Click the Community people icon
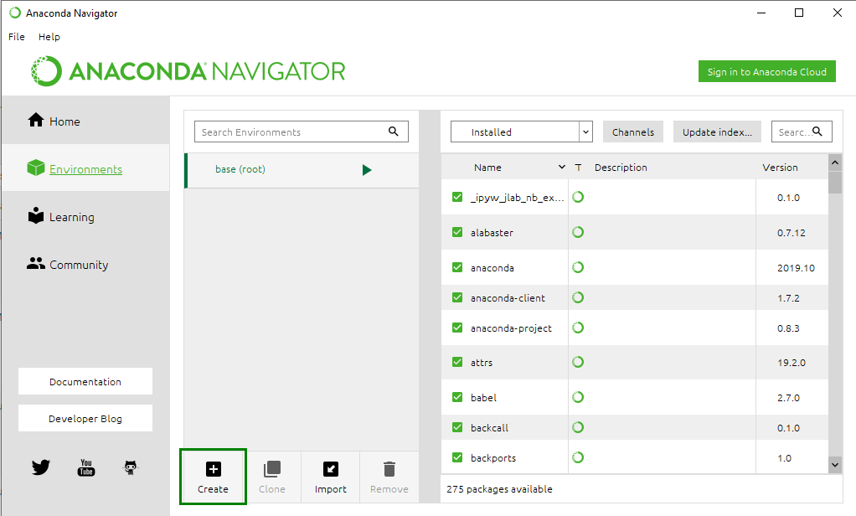 (36, 263)
